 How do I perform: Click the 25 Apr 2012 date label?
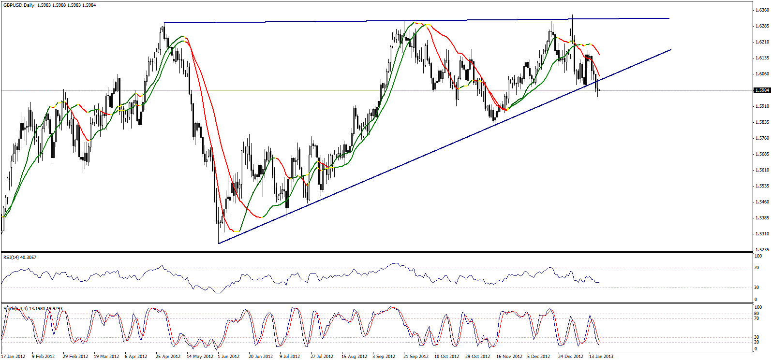(x=168, y=357)
